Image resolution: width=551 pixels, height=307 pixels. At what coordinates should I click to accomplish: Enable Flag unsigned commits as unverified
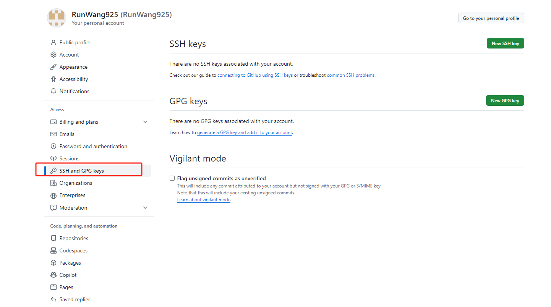pos(172,178)
